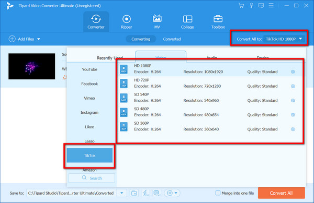The height and width of the screenshot is (203, 314).
Task: Click the register key icon
Action: [x=251, y=6]
